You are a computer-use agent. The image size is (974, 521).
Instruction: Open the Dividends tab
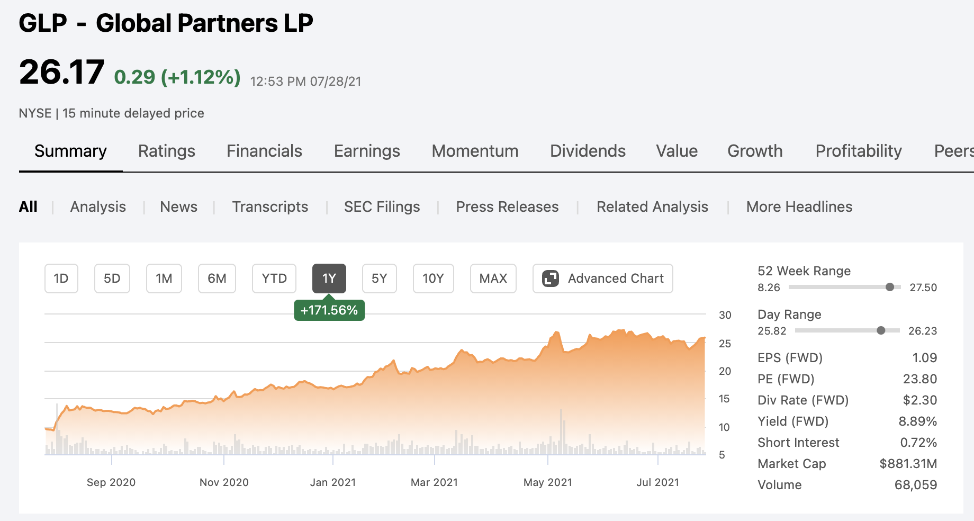588,151
